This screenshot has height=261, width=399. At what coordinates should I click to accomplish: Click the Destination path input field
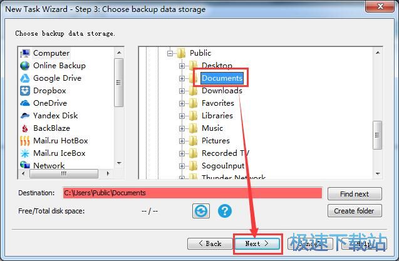point(192,193)
